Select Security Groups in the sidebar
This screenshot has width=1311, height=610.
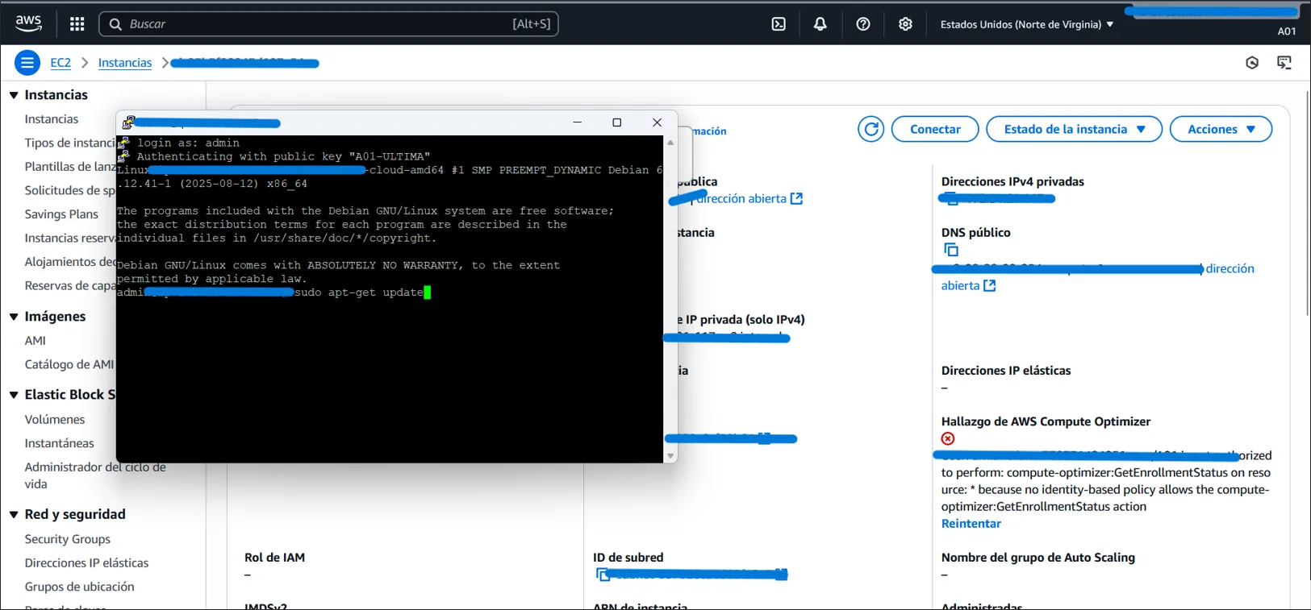pyautogui.click(x=67, y=539)
